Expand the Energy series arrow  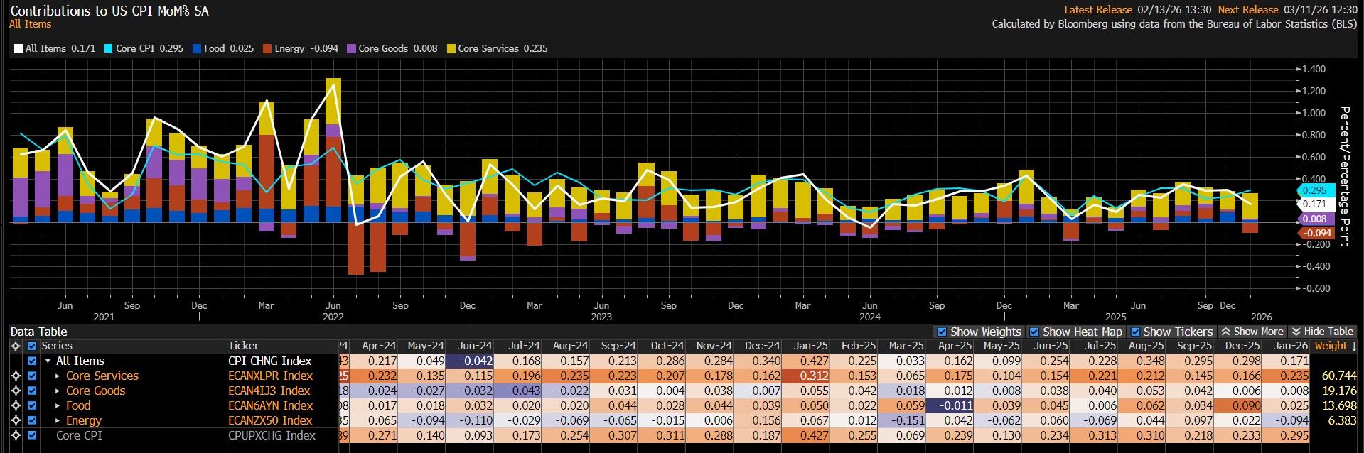58,420
